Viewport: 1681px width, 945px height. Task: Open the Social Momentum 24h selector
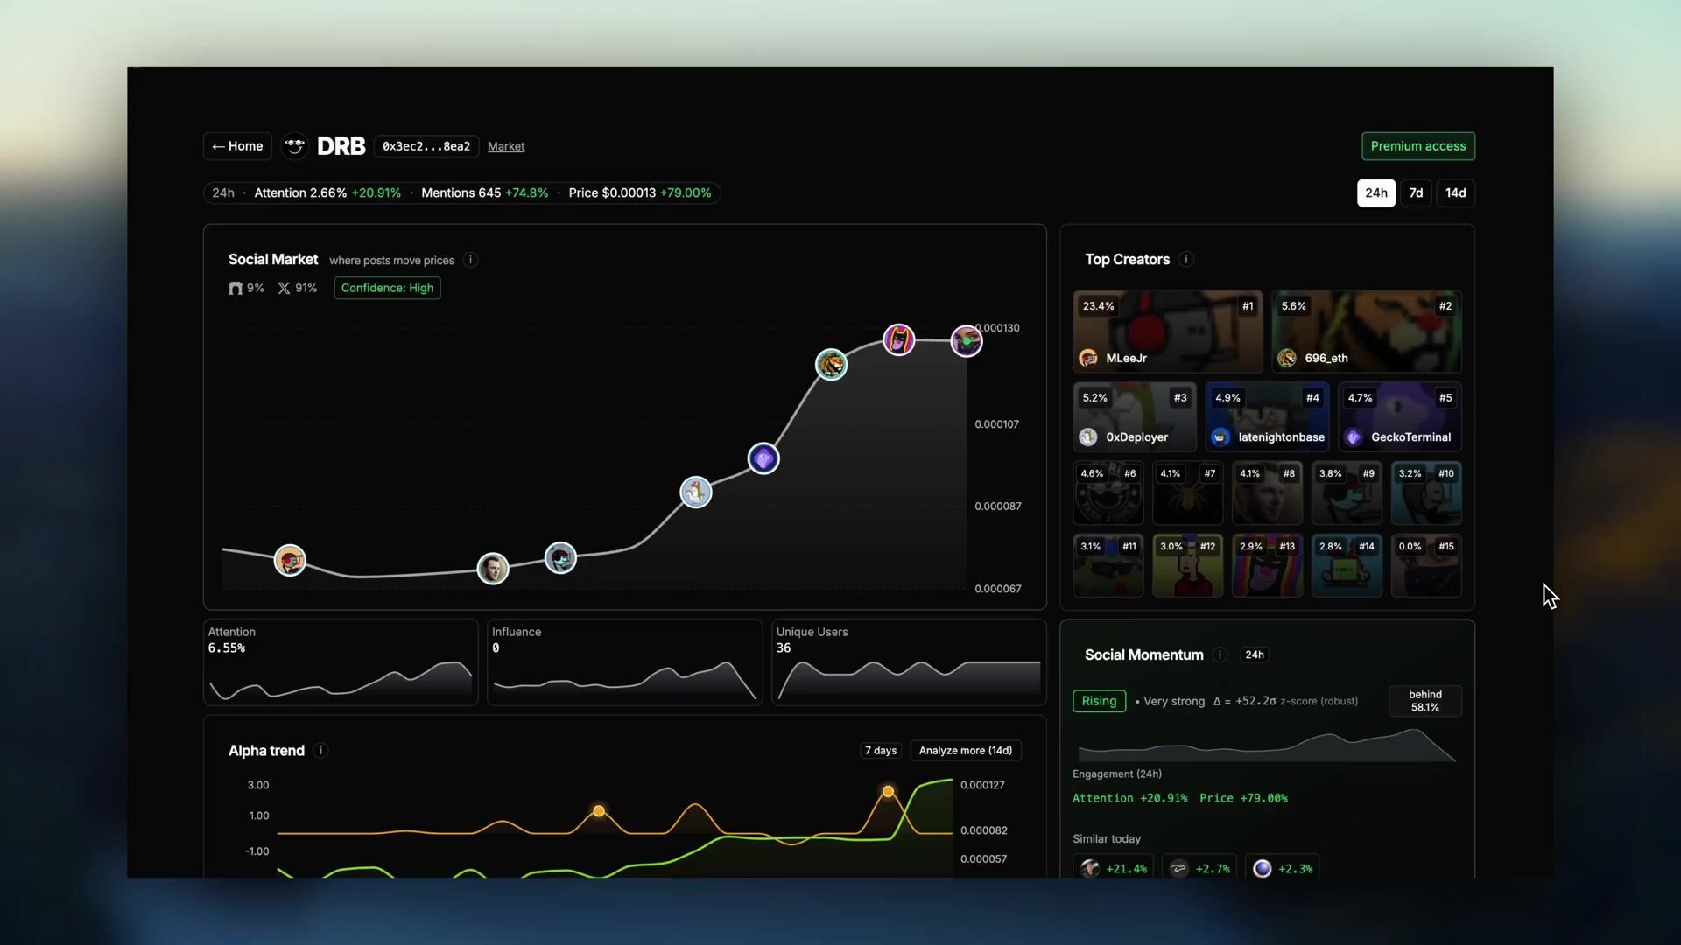[1254, 654]
